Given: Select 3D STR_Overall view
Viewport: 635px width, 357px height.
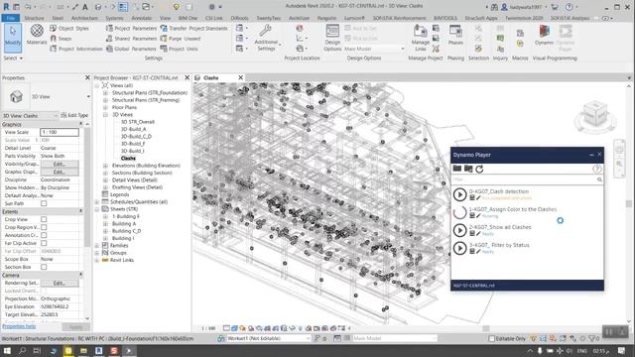Looking at the screenshot, I should pyautogui.click(x=137, y=122).
